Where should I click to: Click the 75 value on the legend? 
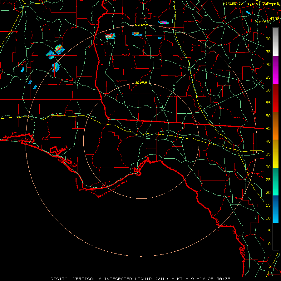point(268,52)
